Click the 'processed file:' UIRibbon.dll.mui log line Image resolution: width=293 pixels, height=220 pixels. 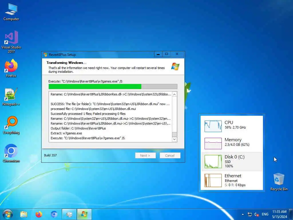[x=93, y=109]
